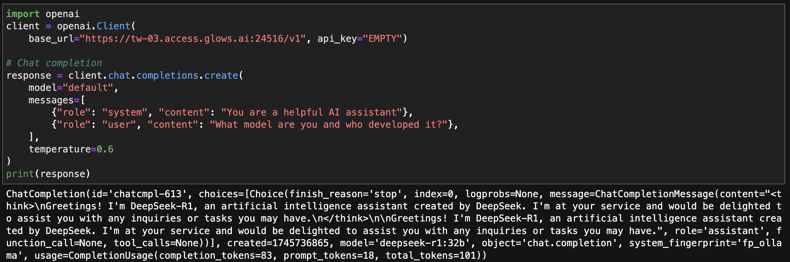Click the "system" role string
This screenshot has width=790, height=262.
click(x=125, y=112)
